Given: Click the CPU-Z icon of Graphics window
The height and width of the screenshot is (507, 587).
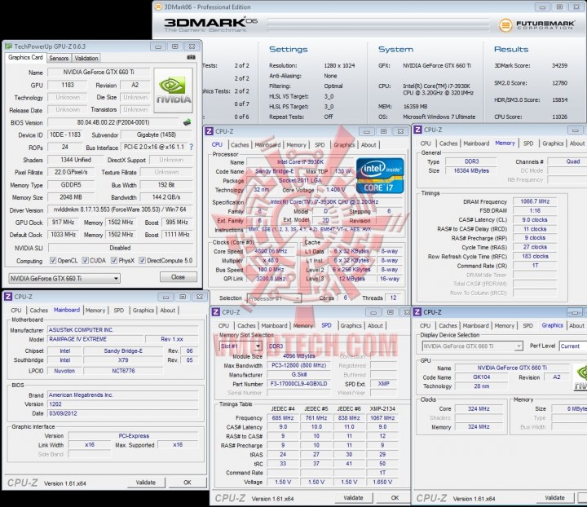Looking at the screenshot, I should click(417, 312).
